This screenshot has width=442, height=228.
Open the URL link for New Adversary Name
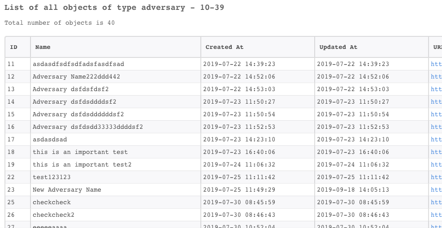[x=436, y=189]
